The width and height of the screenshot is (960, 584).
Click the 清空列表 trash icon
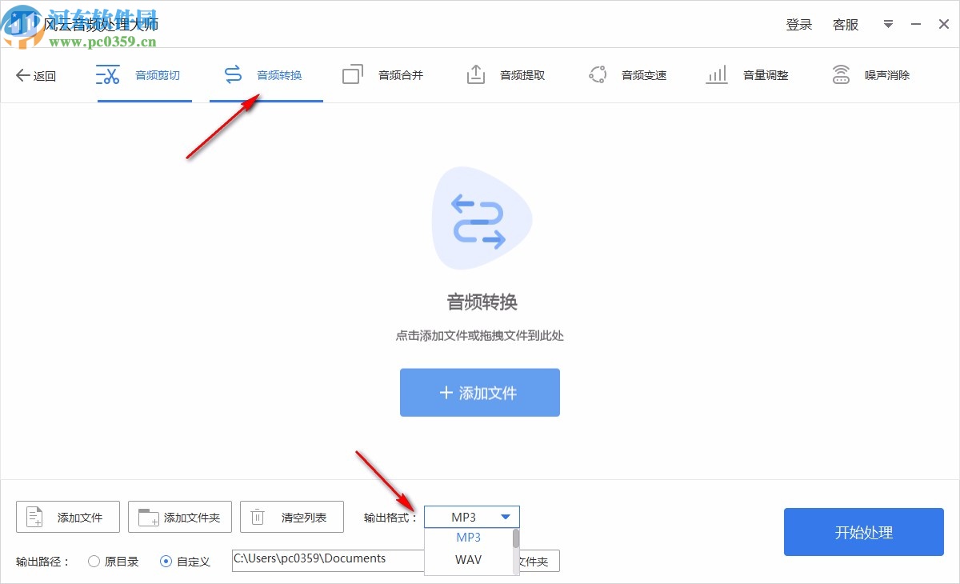pos(258,517)
